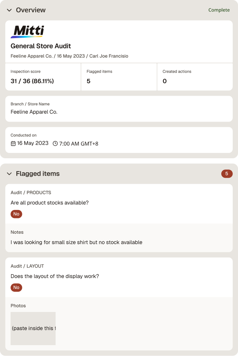This screenshot has height=356, width=238.
Task: Click the Audit / PRODUCTS breadcrumb
Action: coord(31,192)
